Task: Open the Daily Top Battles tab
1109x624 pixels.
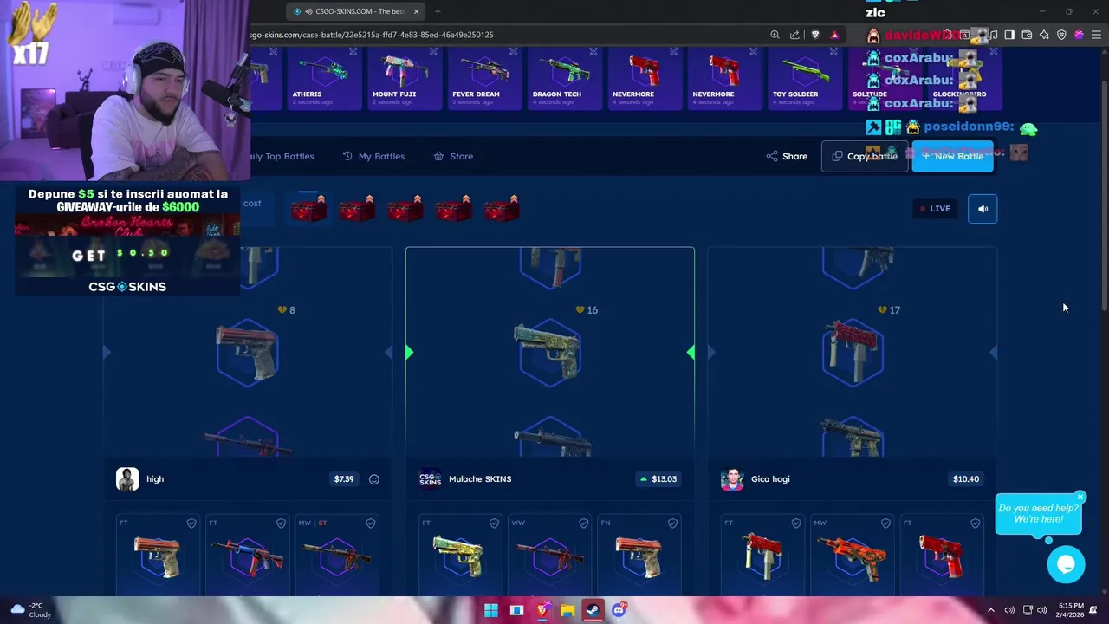Action: click(282, 156)
